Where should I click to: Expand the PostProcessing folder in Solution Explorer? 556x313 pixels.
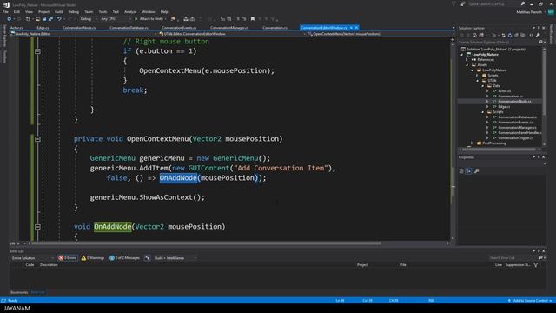(472, 143)
